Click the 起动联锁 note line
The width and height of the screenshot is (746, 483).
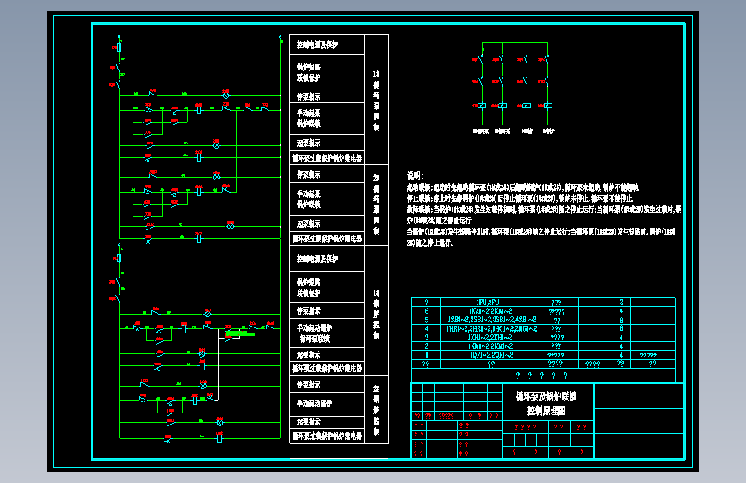tap(523, 187)
